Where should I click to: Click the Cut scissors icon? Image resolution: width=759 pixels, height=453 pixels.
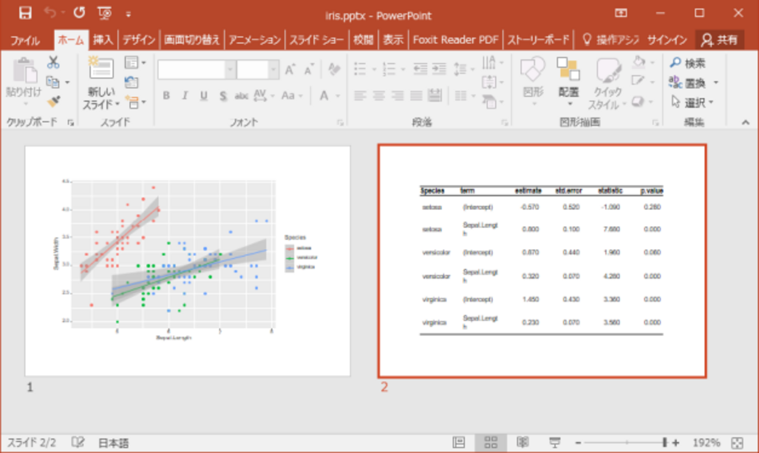tap(53, 62)
